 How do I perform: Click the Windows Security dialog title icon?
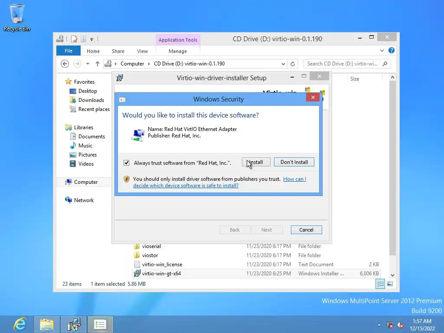click(x=122, y=100)
